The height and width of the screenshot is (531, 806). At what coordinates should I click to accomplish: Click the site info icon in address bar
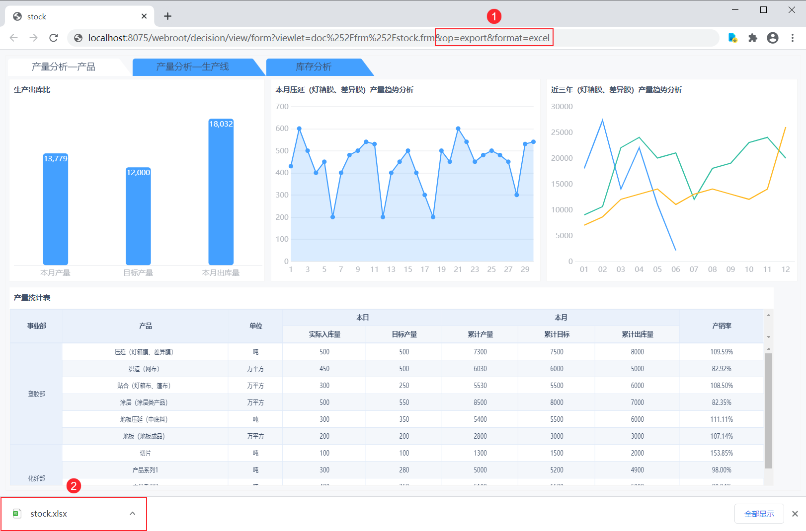pyautogui.click(x=78, y=38)
